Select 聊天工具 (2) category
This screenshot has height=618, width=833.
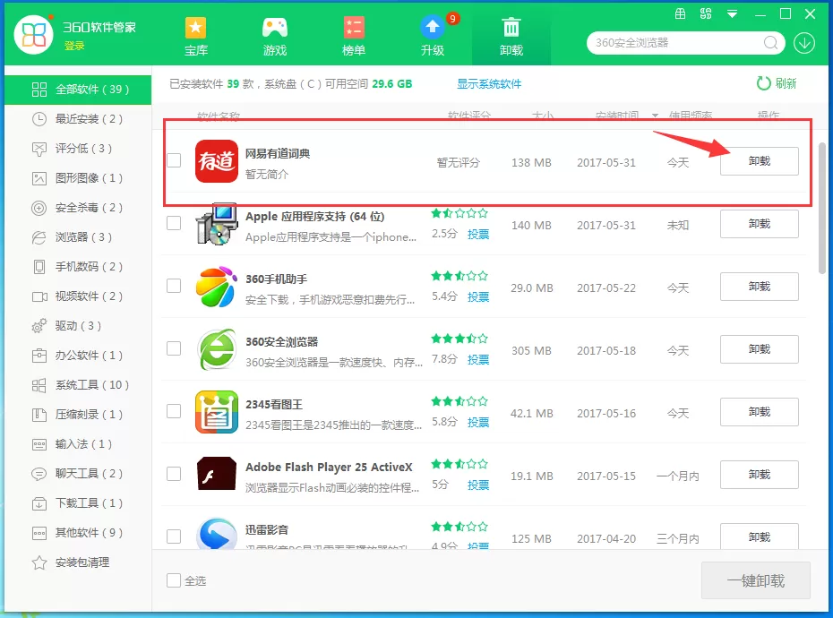click(x=78, y=474)
